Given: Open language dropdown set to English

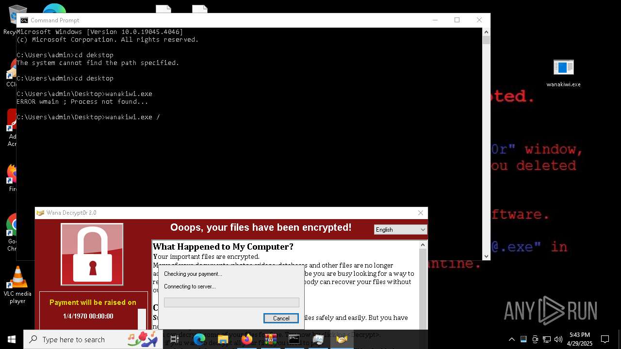Looking at the screenshot, I should pos(400,229).
